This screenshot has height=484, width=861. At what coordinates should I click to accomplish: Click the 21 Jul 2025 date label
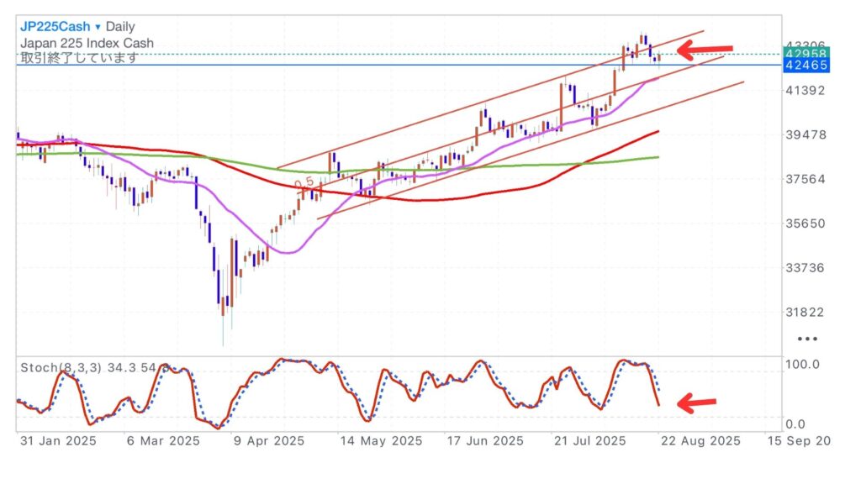(589, 441)
